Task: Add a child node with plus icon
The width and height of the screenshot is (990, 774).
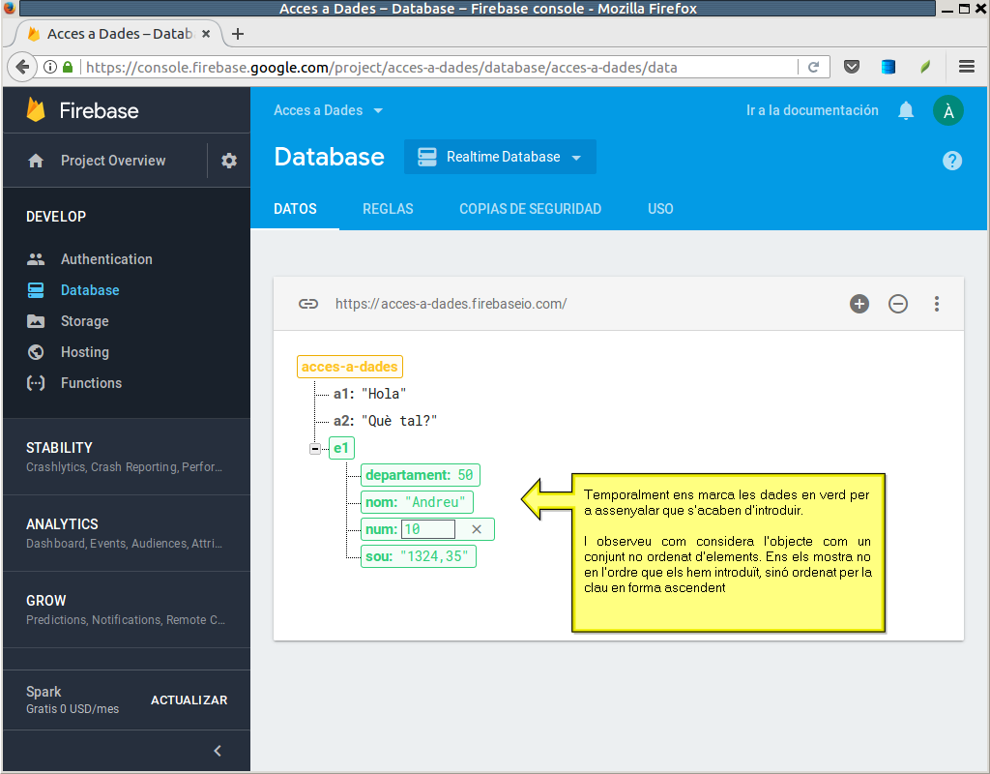Action: coord(859,304)
